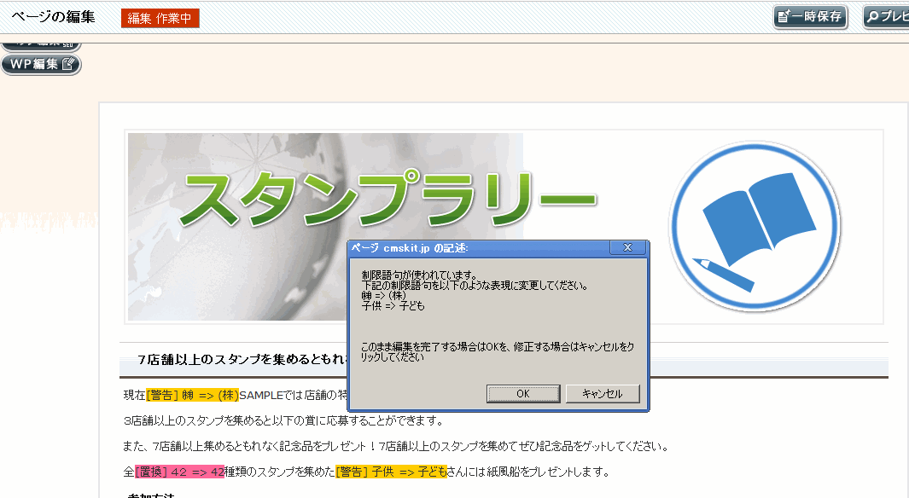The width and height of the screenshot is (909, 498).
Task: Close the cmskit.jp dialog with X
Action: click(x=627, y=248)
